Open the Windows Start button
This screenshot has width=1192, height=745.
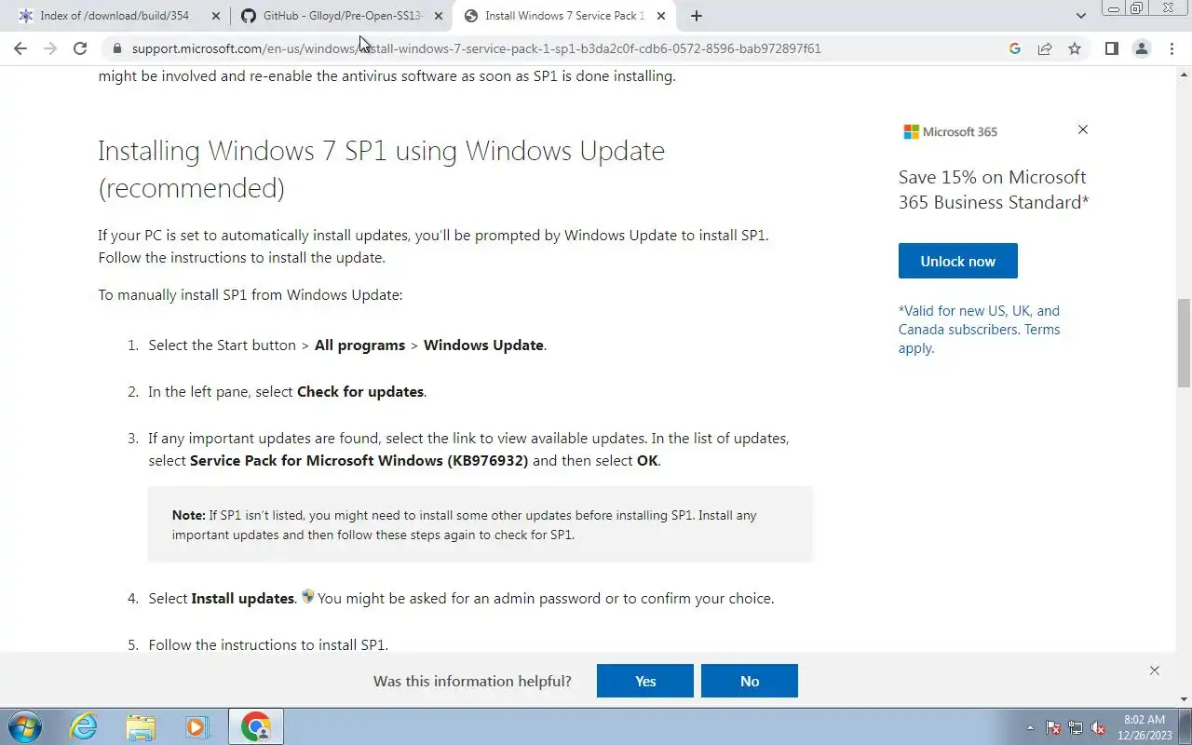tap(24, 726)
